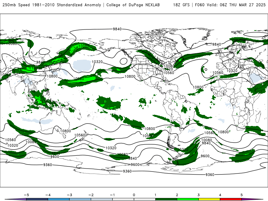Click the "F060 Valid: 06Z THU MAR 27 2025" text
Viewport: 268px width, 201px height.
230,5
